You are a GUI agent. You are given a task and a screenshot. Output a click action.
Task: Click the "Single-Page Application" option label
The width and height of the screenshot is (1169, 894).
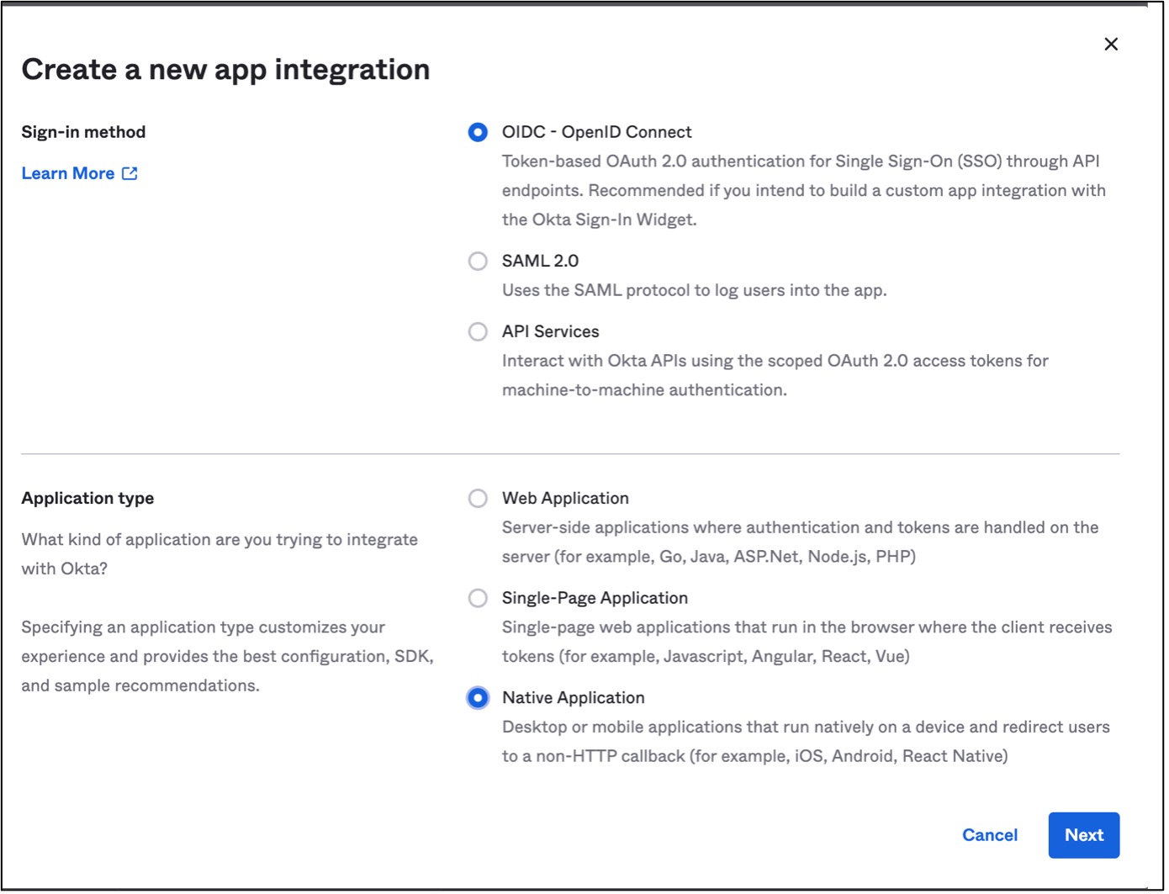[x=595, y=598]
